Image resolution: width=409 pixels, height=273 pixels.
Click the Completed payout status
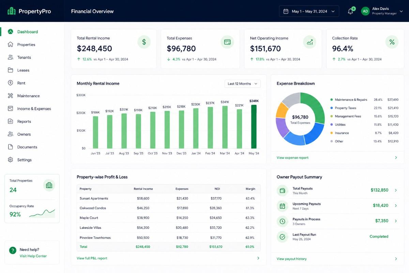point(379,236)
